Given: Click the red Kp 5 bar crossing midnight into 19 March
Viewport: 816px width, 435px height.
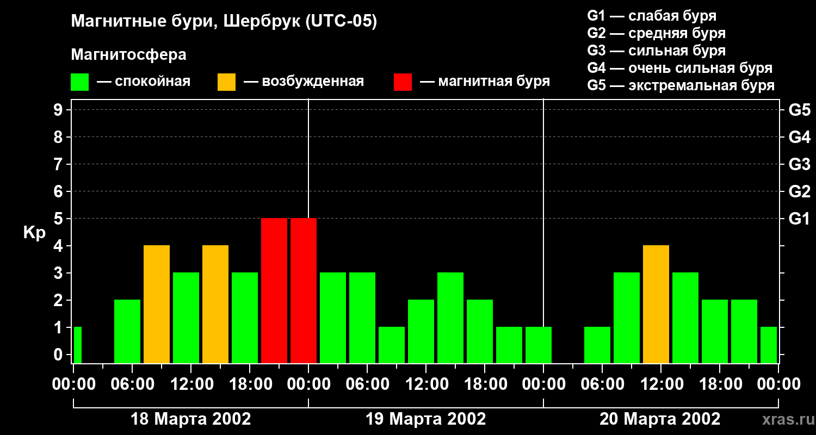Looking at the screenshot, I should tap(304, 290).
